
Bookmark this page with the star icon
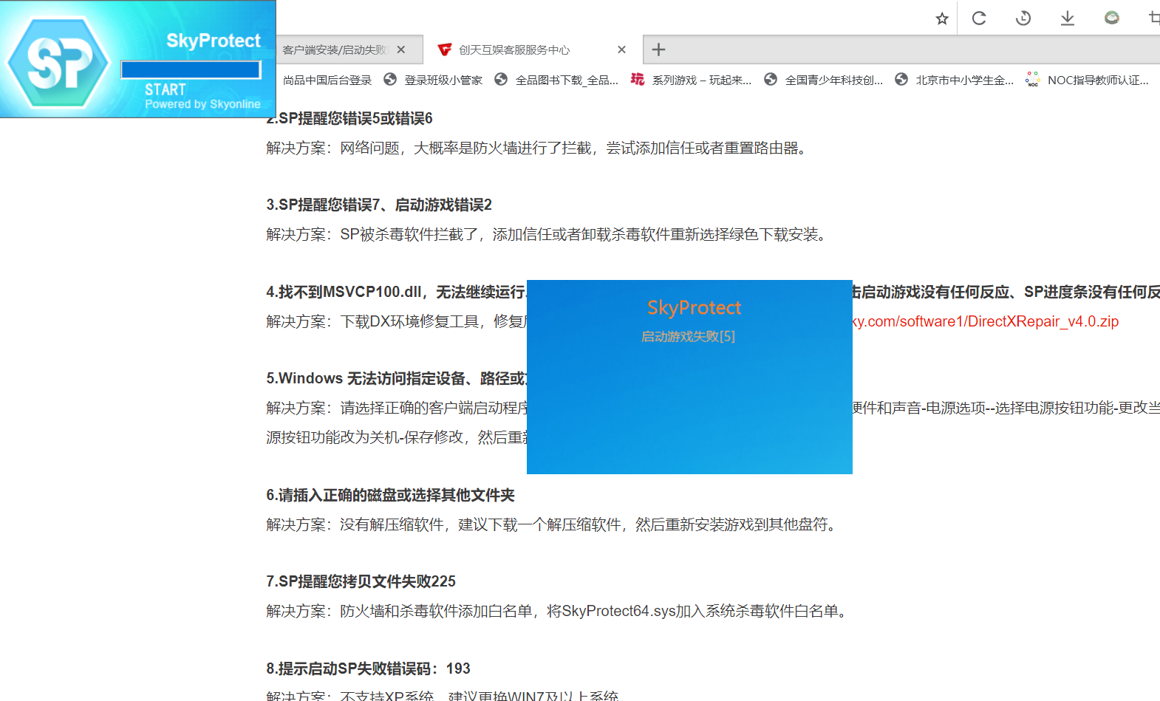pos(942,18)
